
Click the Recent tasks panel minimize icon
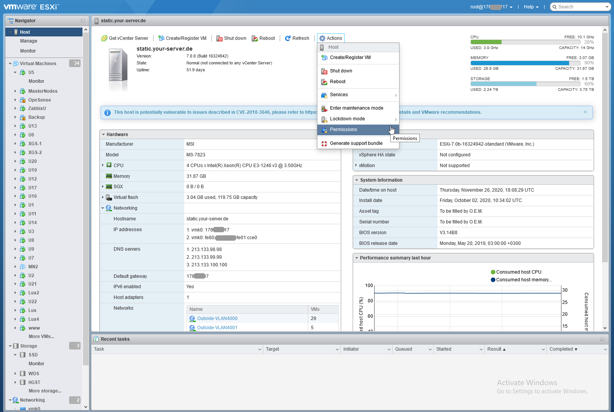602,339
